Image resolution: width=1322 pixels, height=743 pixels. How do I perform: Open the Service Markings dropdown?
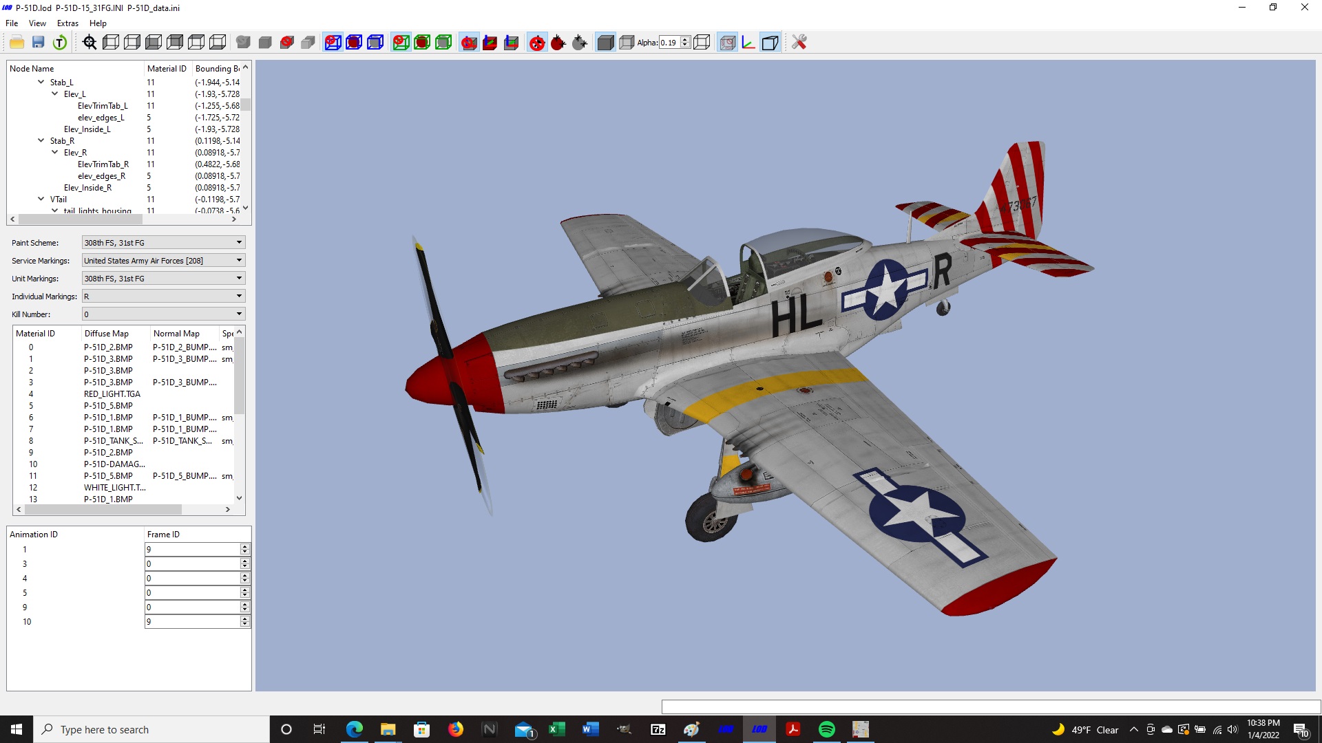point(164,260)
